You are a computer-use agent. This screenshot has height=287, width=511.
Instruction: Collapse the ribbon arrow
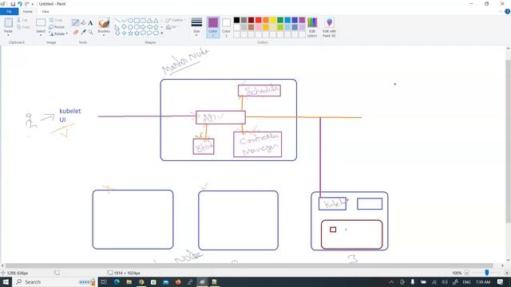[501, 11]
